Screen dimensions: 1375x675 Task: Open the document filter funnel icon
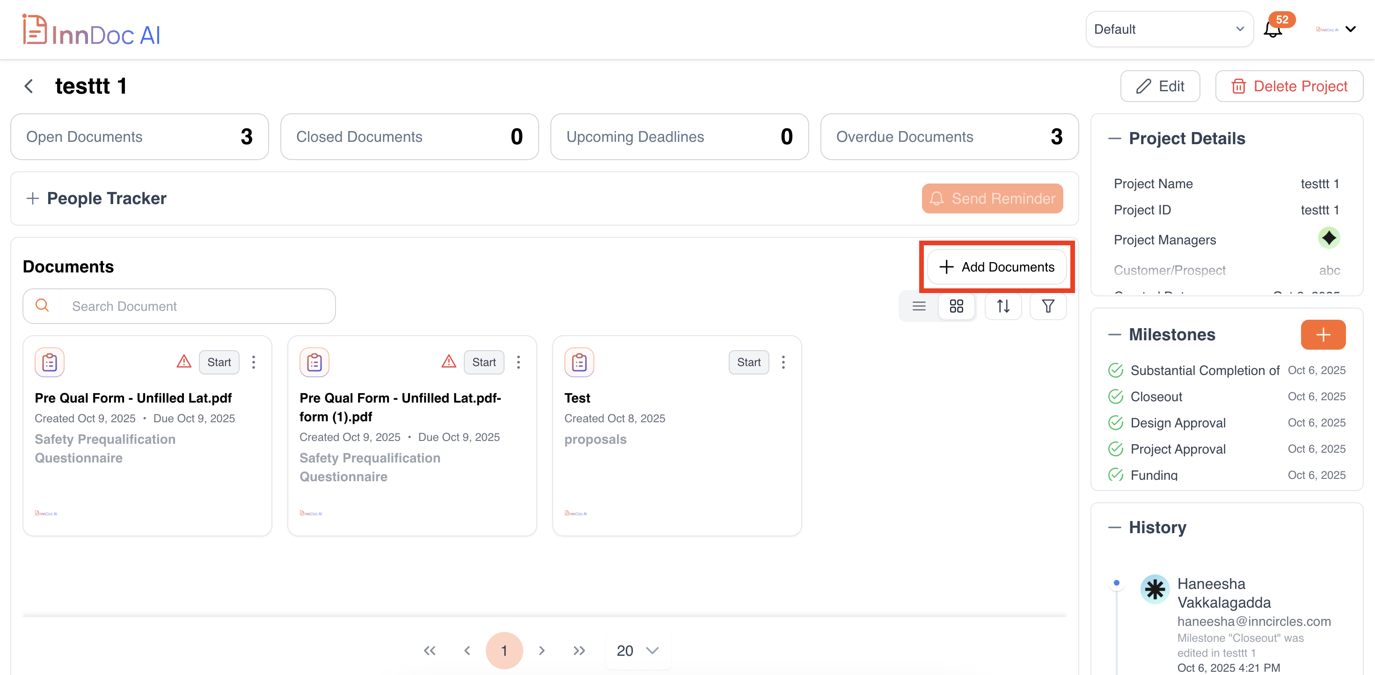point(1048,306)
